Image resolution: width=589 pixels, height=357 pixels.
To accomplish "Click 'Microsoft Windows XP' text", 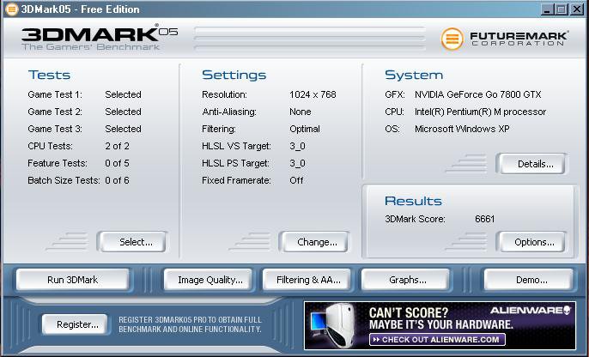I will [x=462, y=129].
